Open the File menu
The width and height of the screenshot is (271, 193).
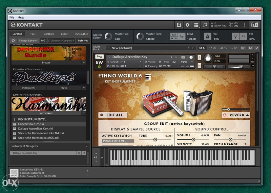click(x=12, y=17)
